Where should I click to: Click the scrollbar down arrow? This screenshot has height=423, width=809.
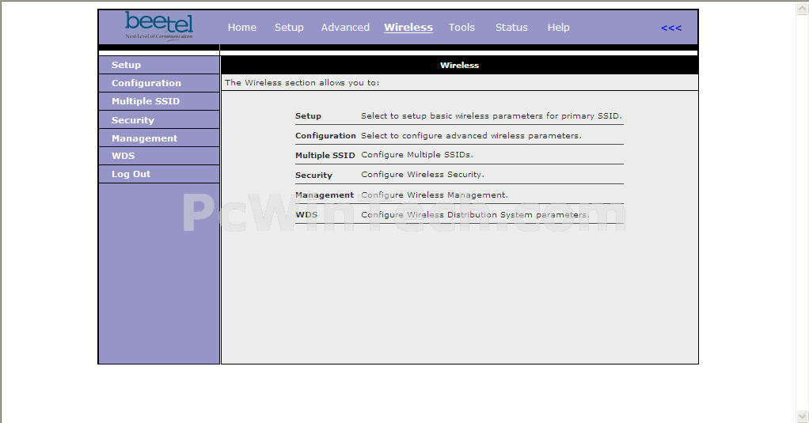point(803,416)
